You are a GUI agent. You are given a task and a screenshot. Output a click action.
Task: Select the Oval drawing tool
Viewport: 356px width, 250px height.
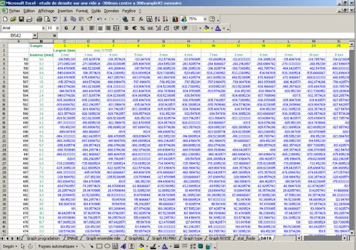(107, 247)
